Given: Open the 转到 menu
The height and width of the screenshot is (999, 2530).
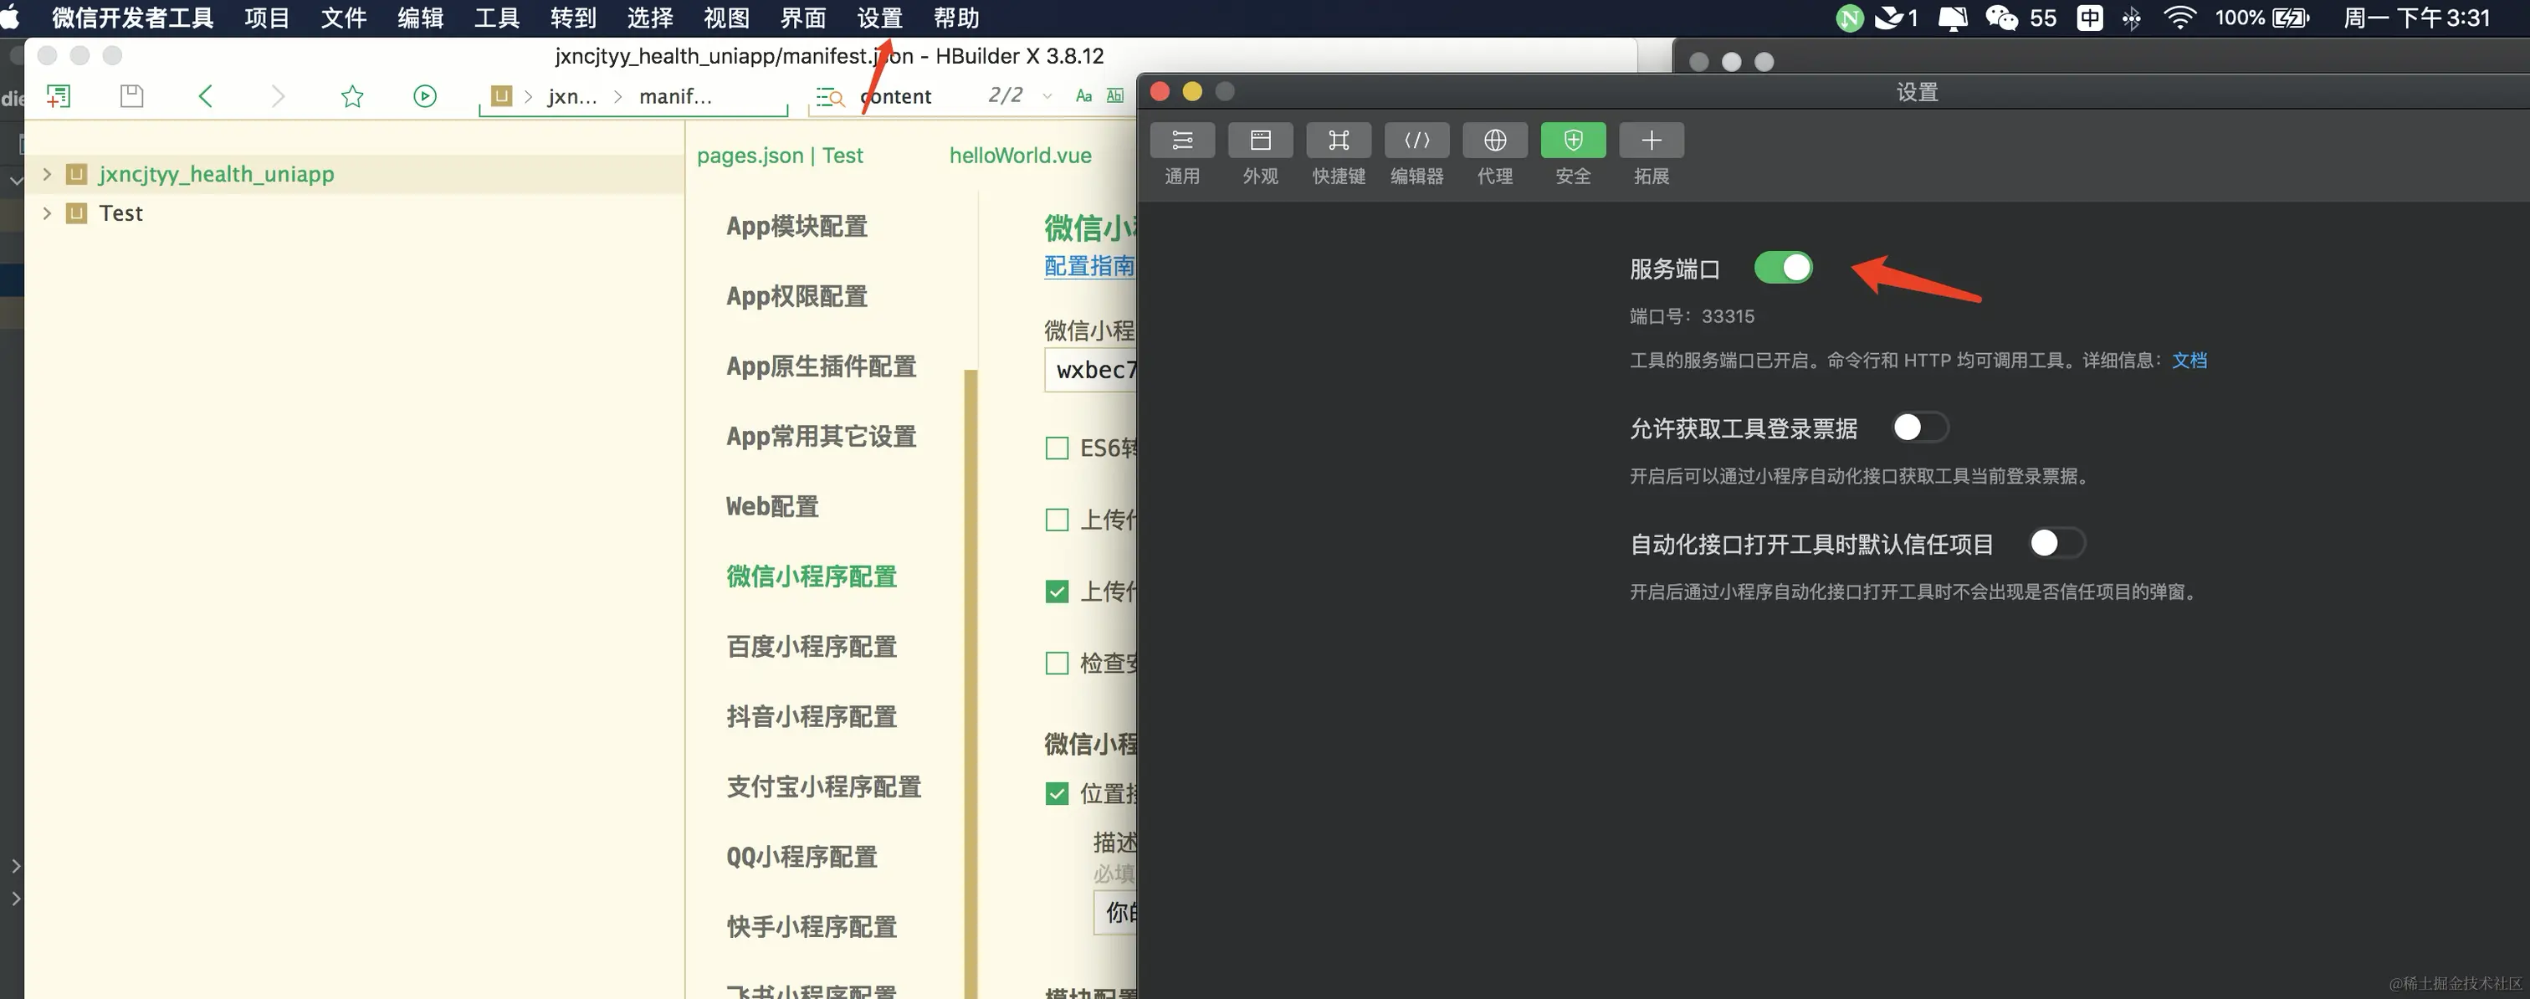Looking at the screenshot, I should (x=572, y=18).
